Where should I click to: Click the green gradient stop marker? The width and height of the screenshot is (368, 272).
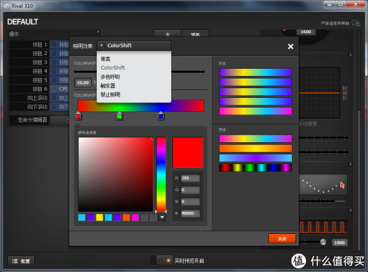pos(120,116)
